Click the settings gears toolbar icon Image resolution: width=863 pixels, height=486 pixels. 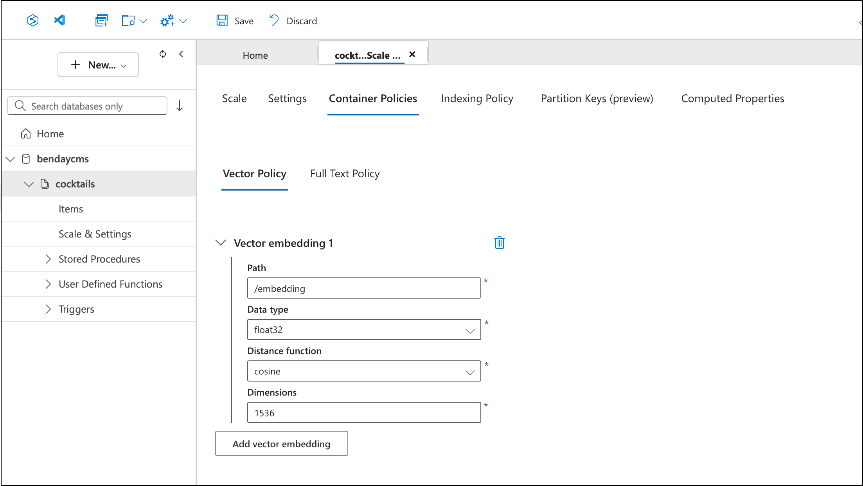click(x=167, y=20)
